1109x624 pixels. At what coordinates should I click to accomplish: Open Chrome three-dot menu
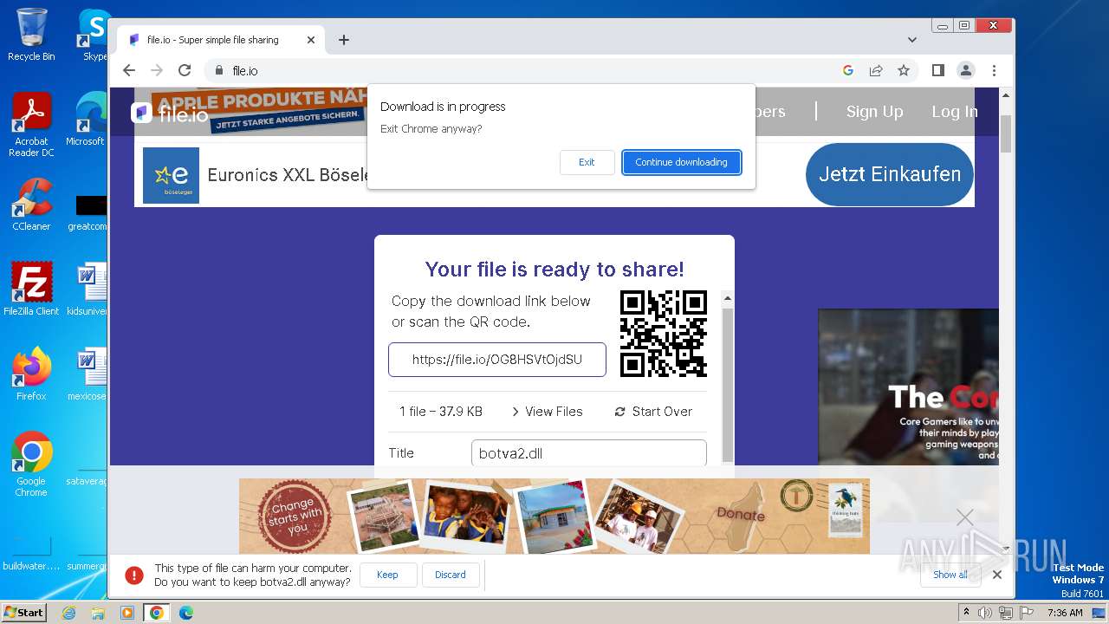tap(994, 70)
